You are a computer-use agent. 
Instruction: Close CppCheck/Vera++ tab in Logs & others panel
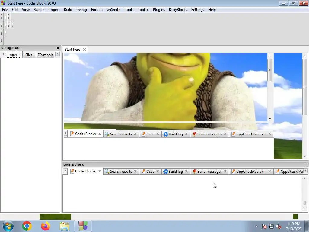click(269, 172)
